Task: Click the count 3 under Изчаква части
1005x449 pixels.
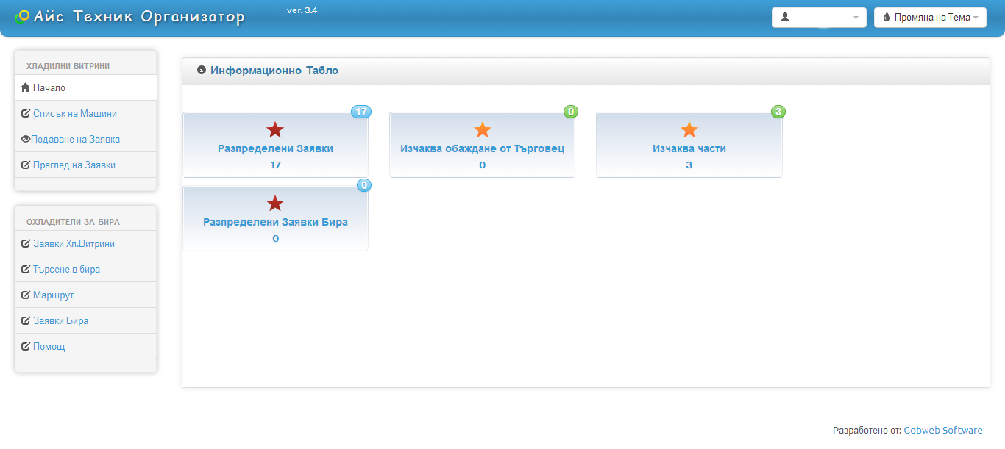Action: pyautogui.click(x=689, y=165)
